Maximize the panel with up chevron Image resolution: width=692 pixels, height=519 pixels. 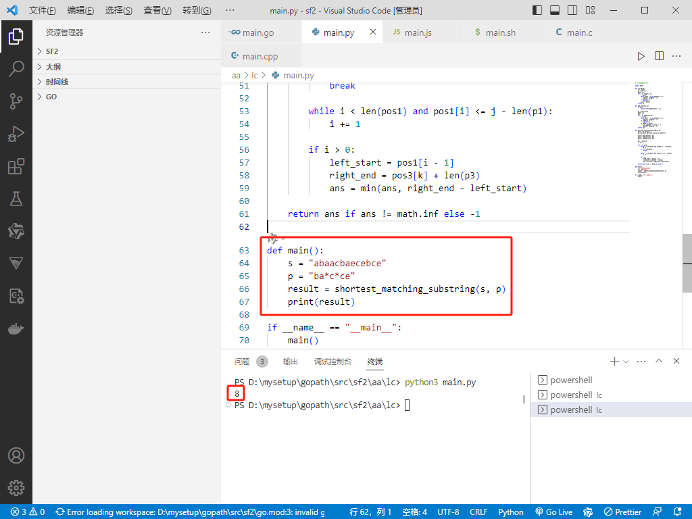coord(659,361)
